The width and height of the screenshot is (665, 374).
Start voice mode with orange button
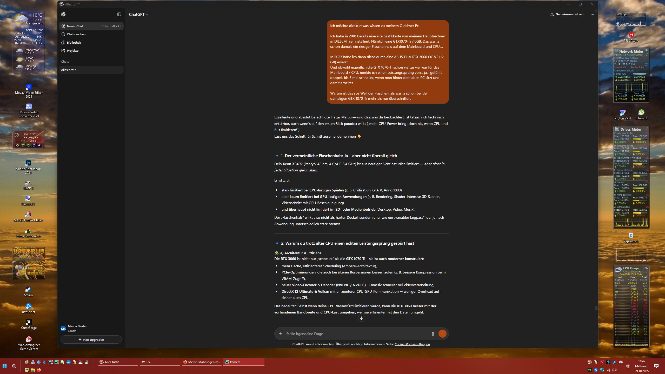tap(442, 334)
